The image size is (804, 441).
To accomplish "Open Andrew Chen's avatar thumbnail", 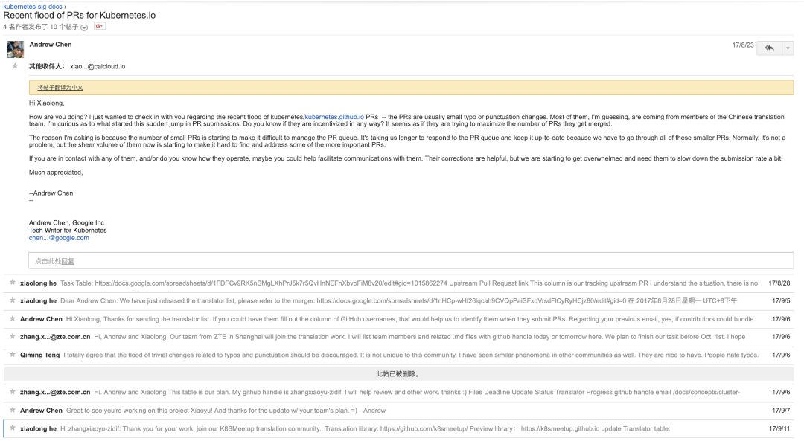I will (15, 50).
